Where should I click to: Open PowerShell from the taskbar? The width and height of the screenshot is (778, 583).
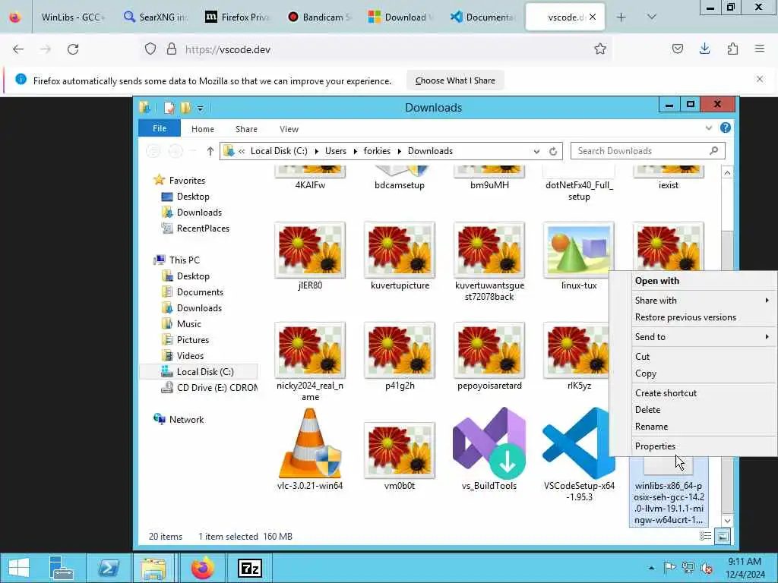(x=108, y=568)
